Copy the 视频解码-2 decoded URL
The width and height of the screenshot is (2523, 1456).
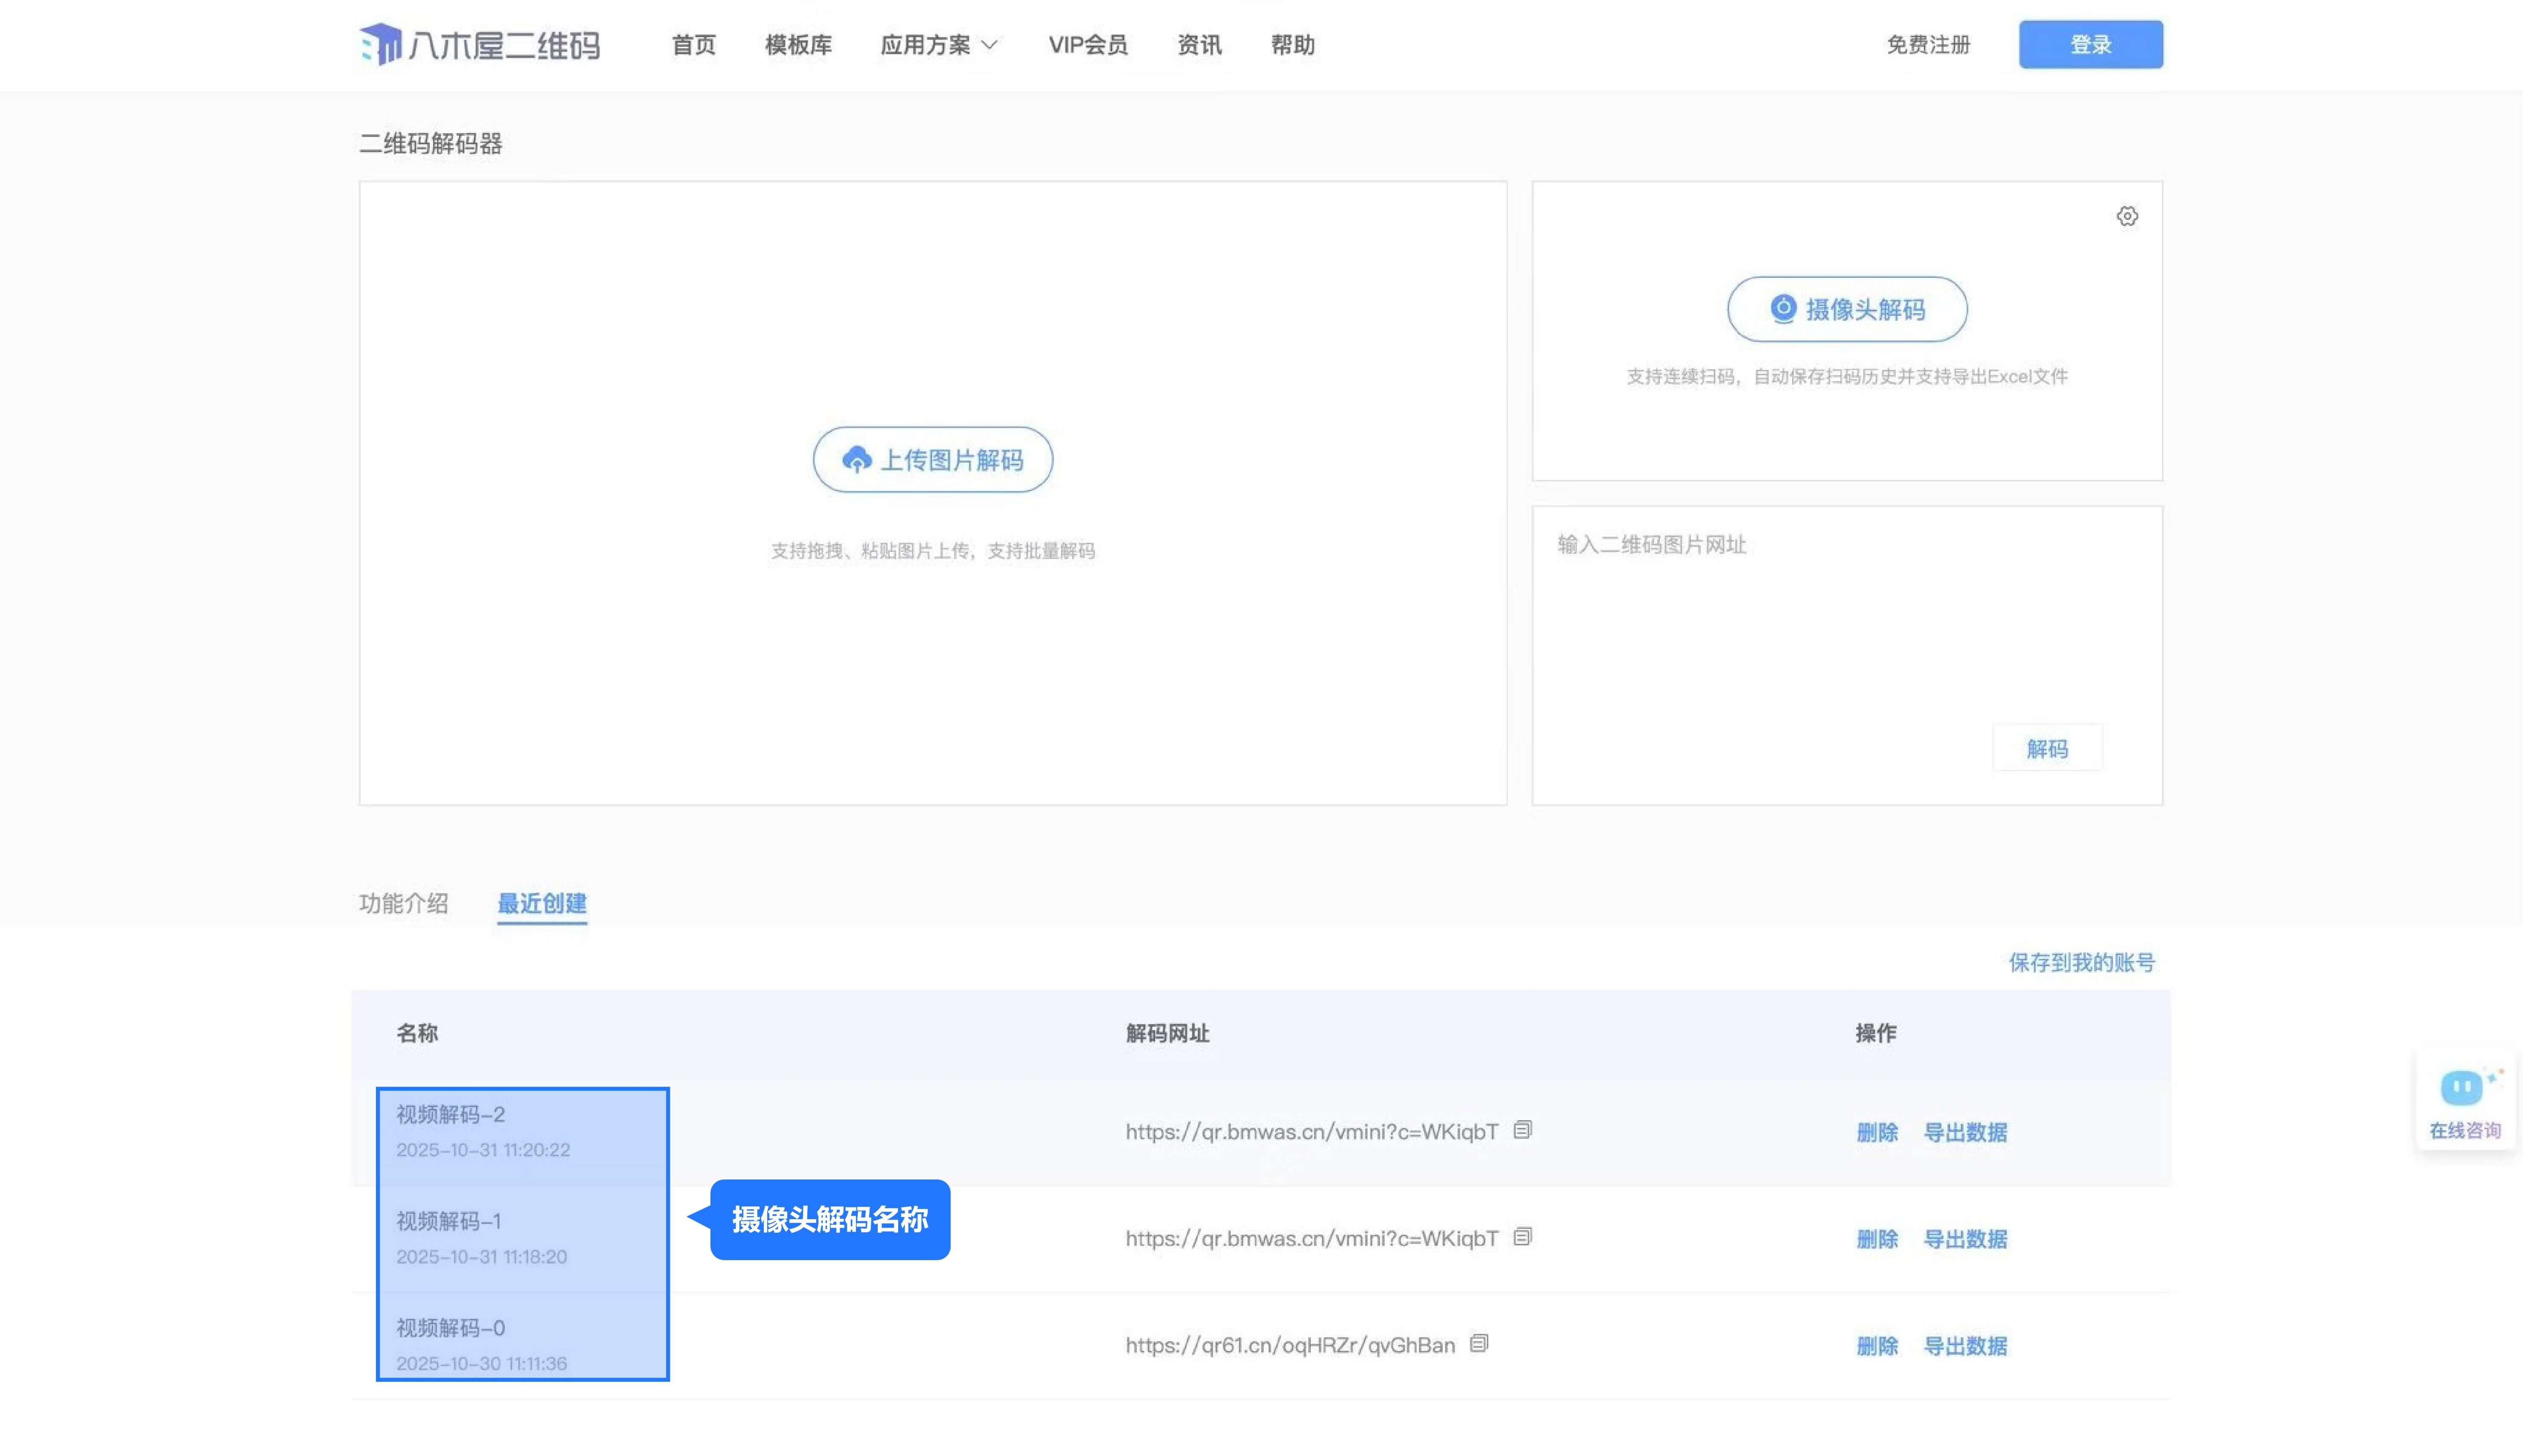pos(1522,1130)
